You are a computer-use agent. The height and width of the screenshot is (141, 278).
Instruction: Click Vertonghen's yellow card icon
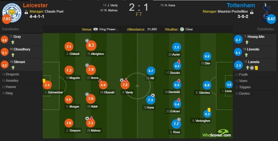click(209, 109)
